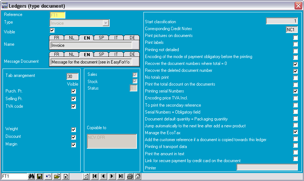304x181 pixels.
Task: Print using the printer icon
Action: point(130,177)
